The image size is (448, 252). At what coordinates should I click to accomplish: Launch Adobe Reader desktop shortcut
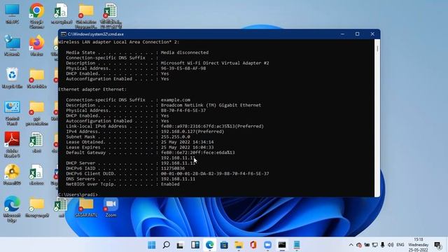pyautogui.click(x=12, y=145)
